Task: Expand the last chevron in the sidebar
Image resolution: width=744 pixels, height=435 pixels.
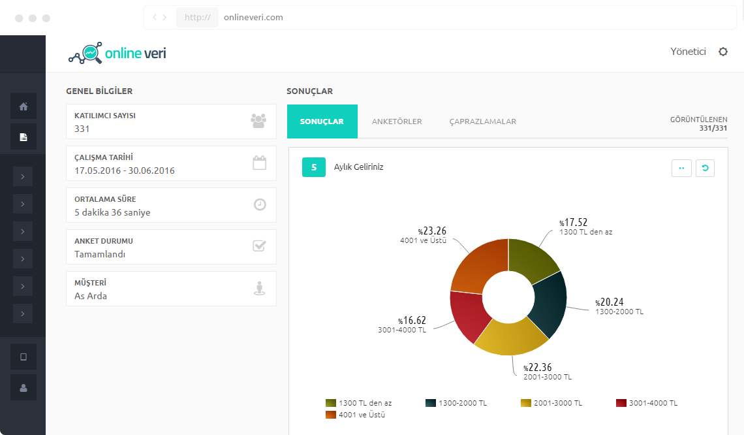Action: pyautogui.click(x=23, y=314)
